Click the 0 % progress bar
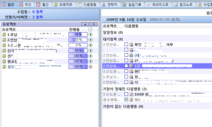The width and height of the screenshot is (212, 127). click(x=78, y=45)
